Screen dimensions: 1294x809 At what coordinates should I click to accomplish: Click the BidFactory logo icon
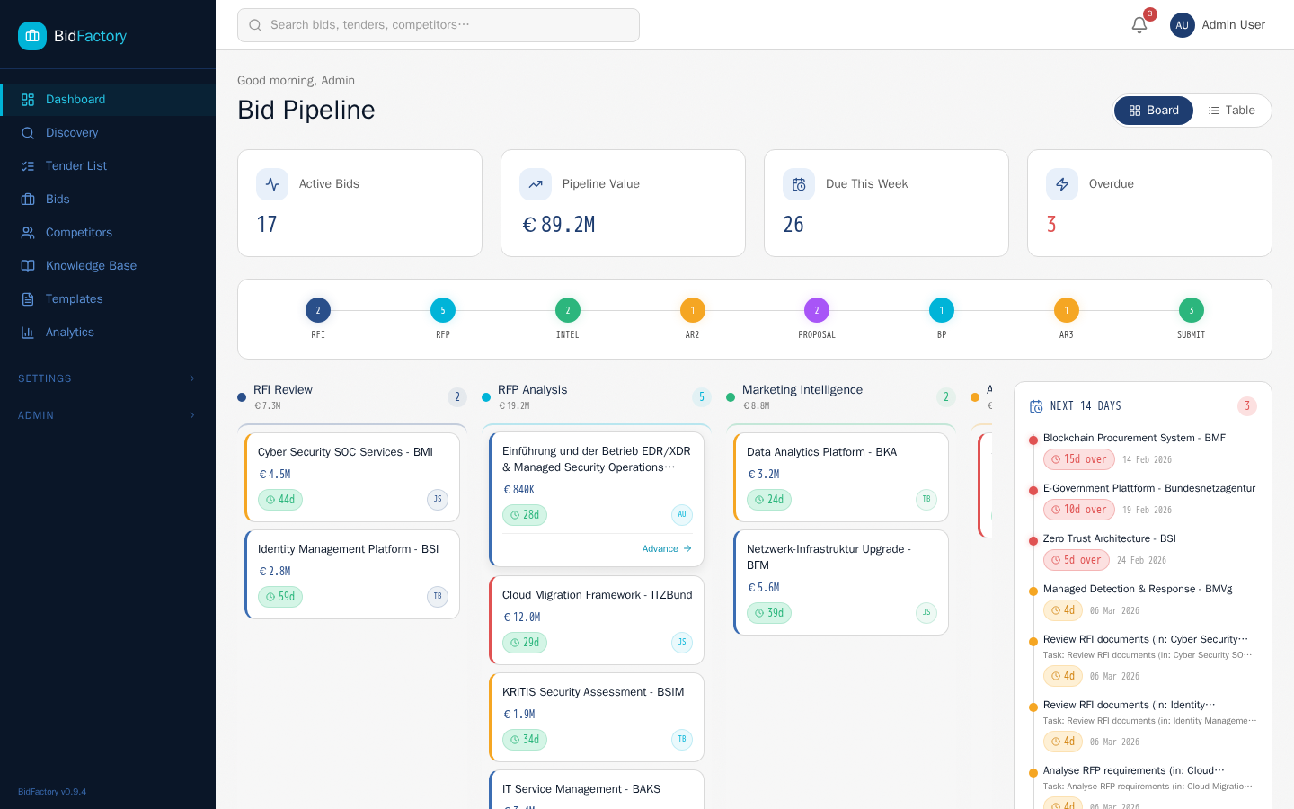[32, 36]
